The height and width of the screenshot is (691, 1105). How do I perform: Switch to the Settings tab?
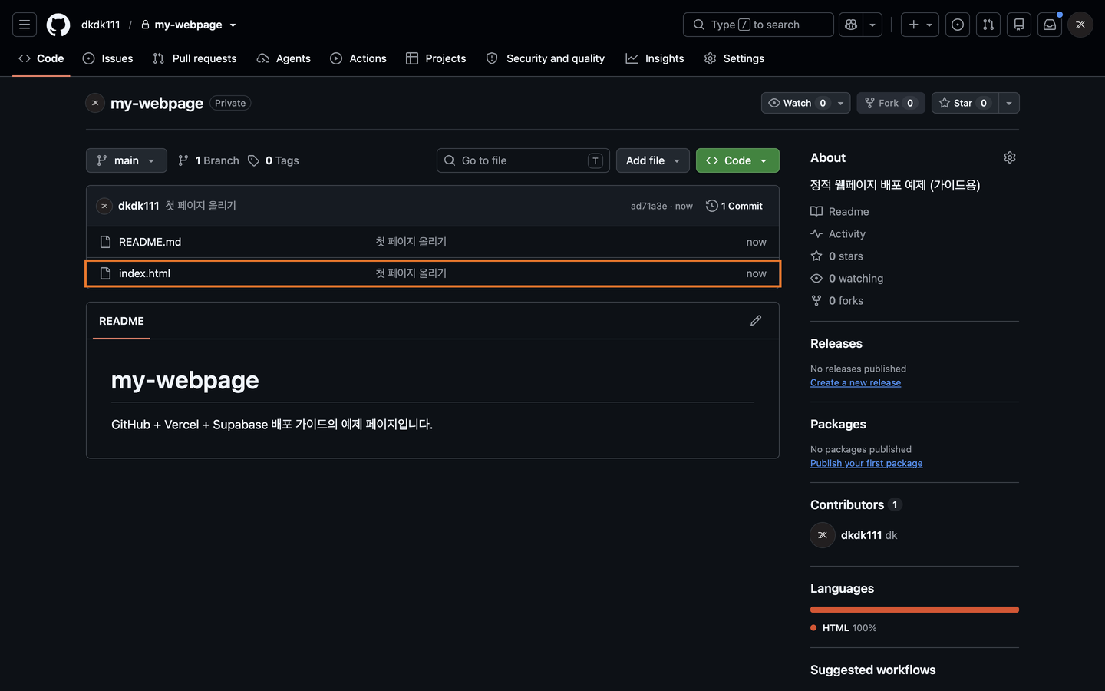coord(734,58)
